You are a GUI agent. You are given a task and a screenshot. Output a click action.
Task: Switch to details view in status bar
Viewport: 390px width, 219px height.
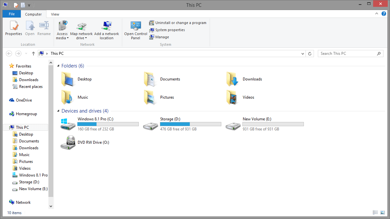click(x=375, y=213)
